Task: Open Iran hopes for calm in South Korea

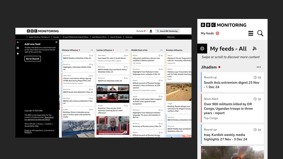Action: click(x=112, y=58)
